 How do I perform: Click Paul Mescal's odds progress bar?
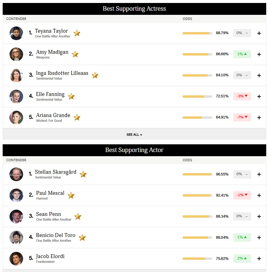coord(197,195)
